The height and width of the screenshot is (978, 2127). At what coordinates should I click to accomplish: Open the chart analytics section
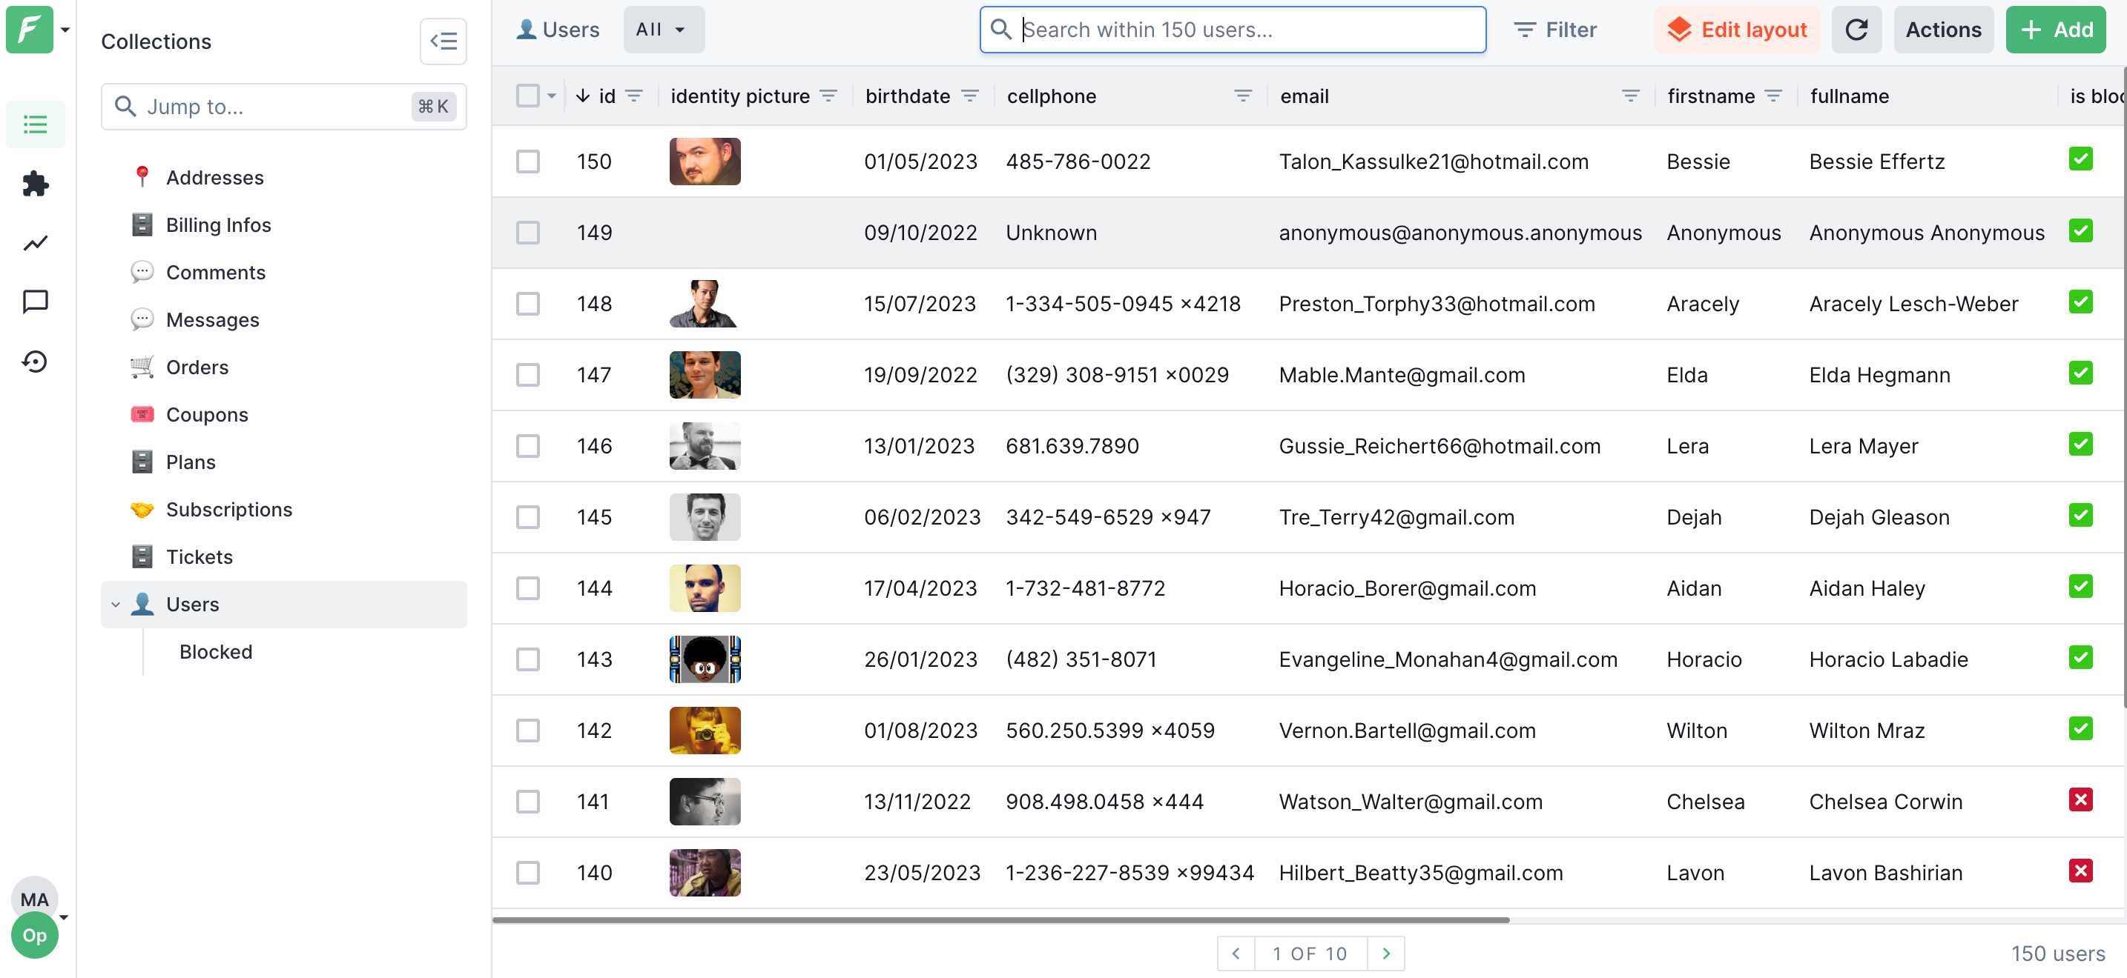point(35,242)
